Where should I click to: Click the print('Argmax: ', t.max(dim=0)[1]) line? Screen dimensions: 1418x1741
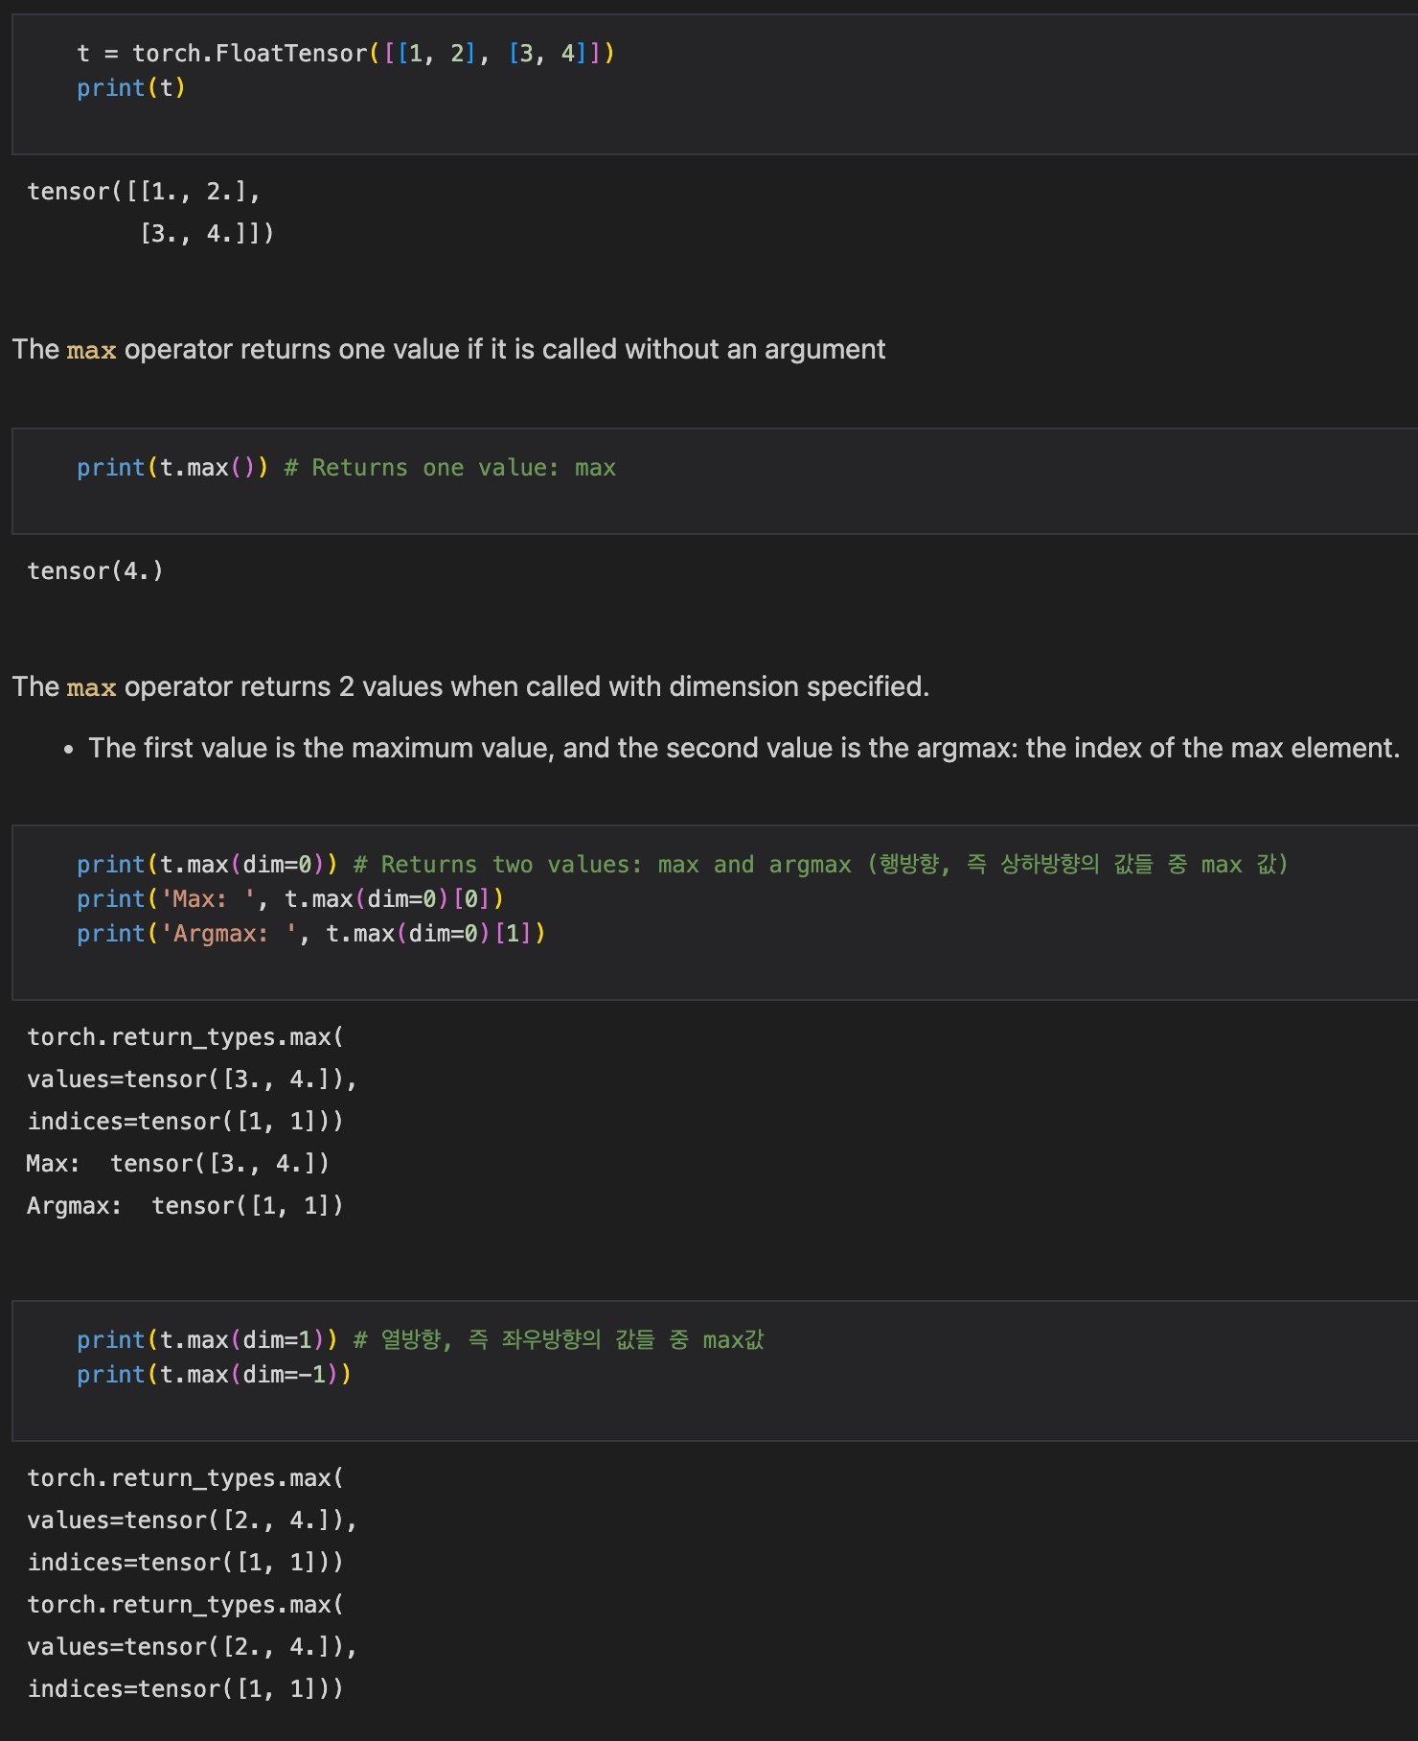[x=311, y=934]
